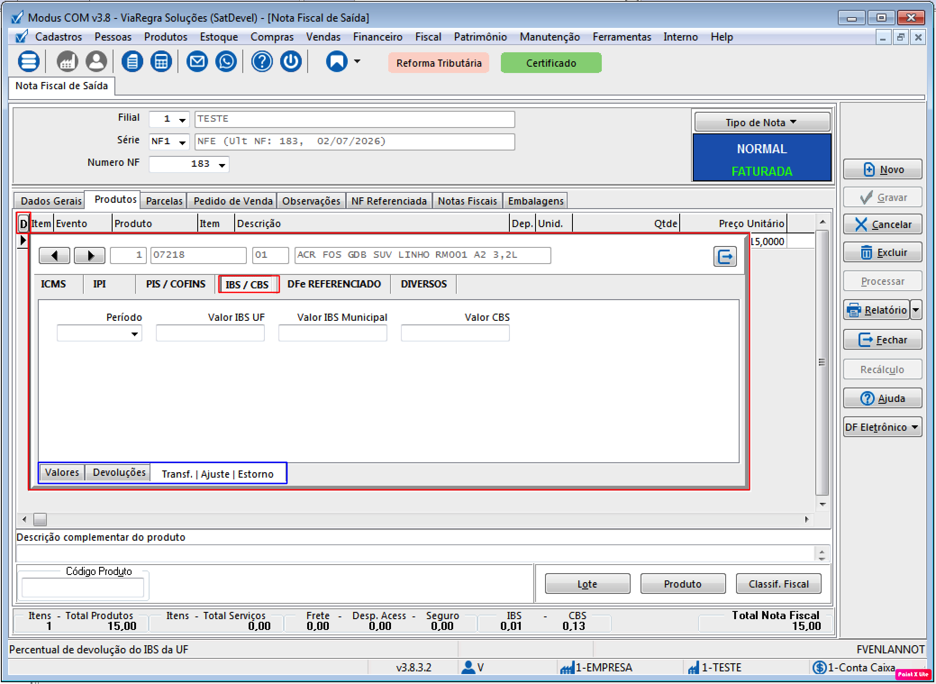Switch to the NF Referenciada tab

[x=389, y=201]
